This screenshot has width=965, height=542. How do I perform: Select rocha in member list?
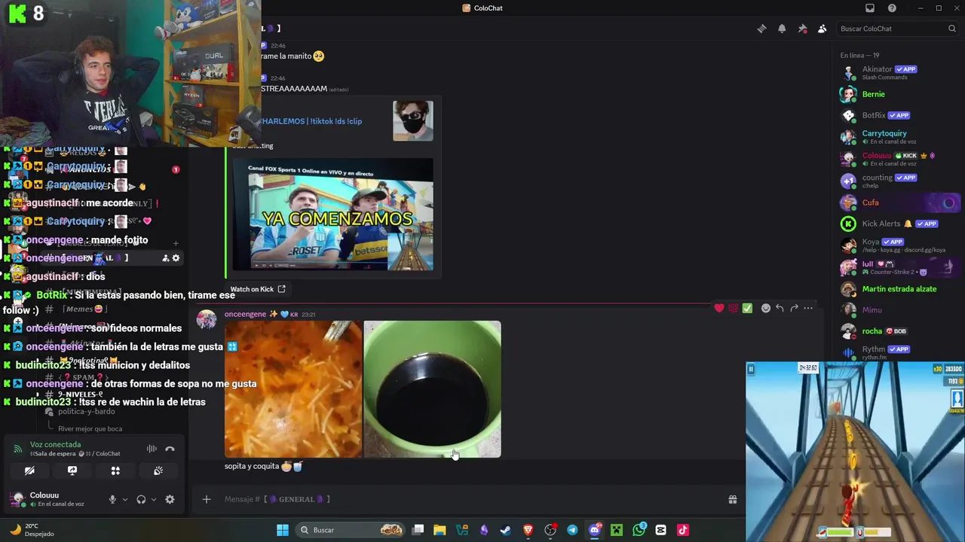click(897, 331)
